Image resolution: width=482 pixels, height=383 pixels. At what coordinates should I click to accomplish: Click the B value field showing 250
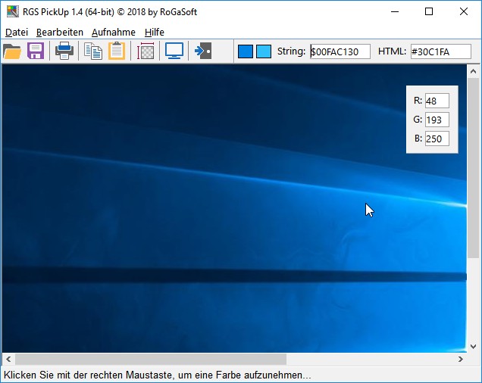pyautogui.click(x=437, y=139)
